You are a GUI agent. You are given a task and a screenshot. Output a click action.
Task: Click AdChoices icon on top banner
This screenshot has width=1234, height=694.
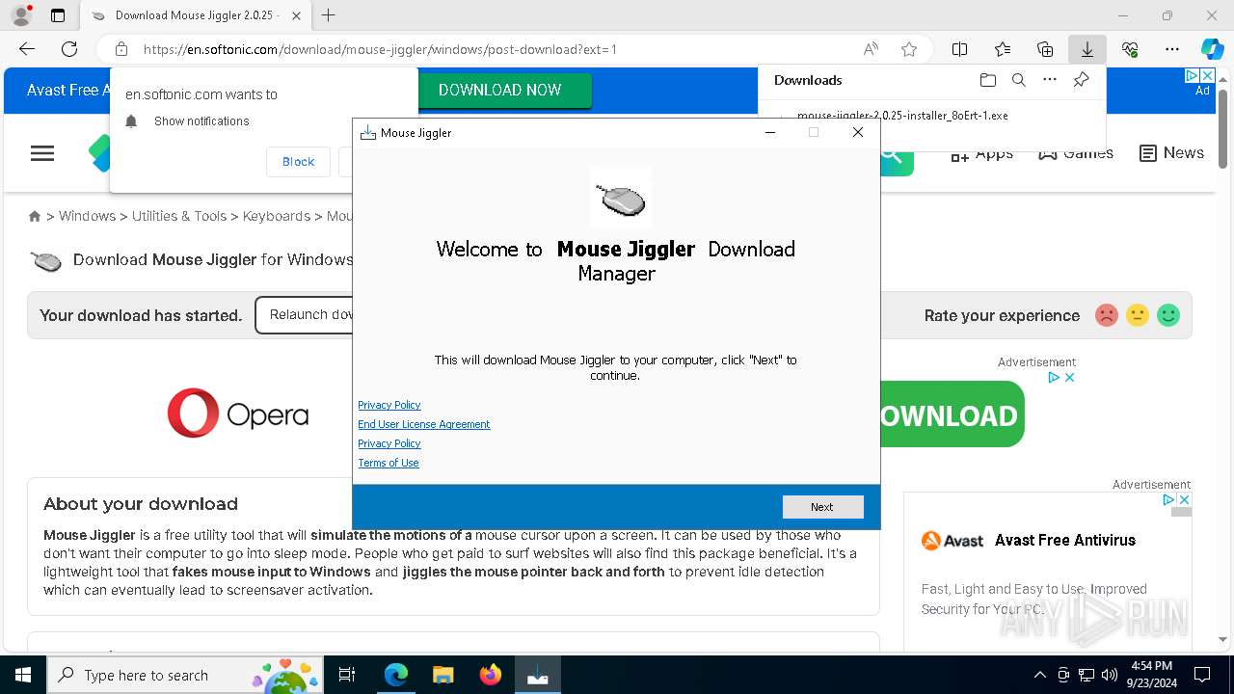(1192, 75)
